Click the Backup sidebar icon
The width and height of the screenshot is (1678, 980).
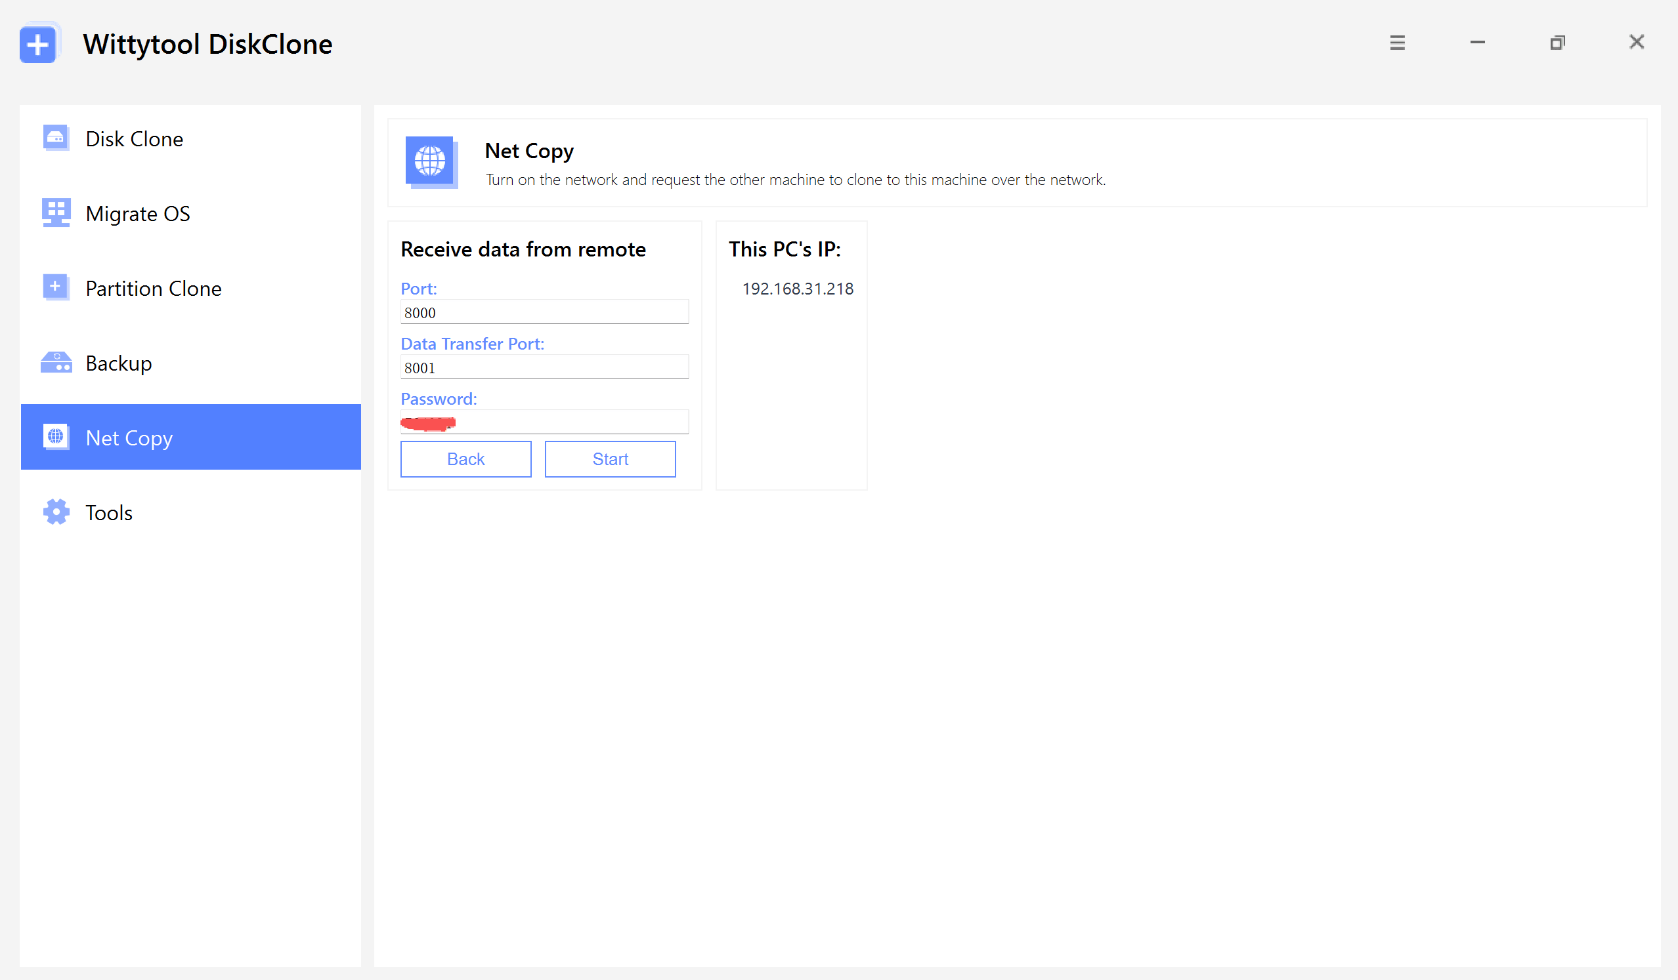(x=56, y=363)
